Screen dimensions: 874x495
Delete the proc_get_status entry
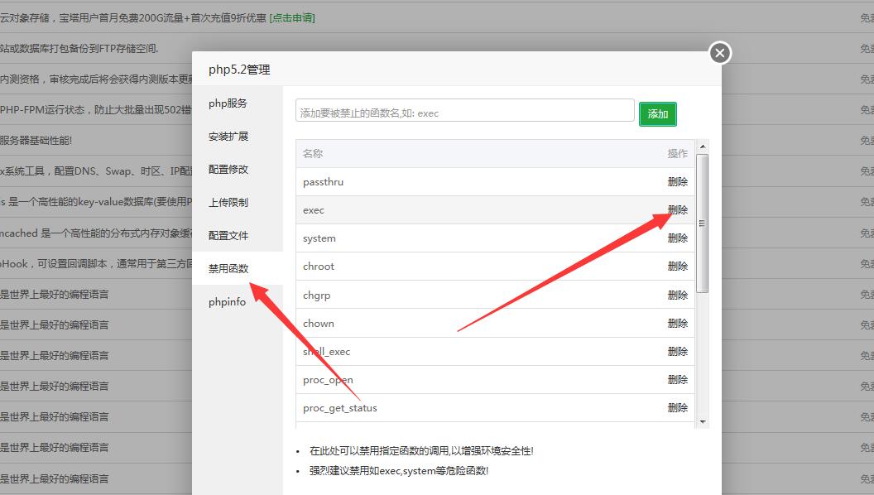677,408
